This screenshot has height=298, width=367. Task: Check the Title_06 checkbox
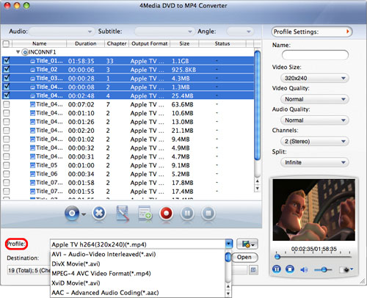[x=7, y=174]
